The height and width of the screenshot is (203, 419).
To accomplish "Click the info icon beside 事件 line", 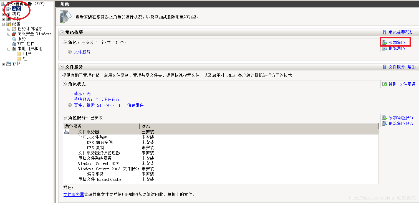I will [x=70, y=105].
